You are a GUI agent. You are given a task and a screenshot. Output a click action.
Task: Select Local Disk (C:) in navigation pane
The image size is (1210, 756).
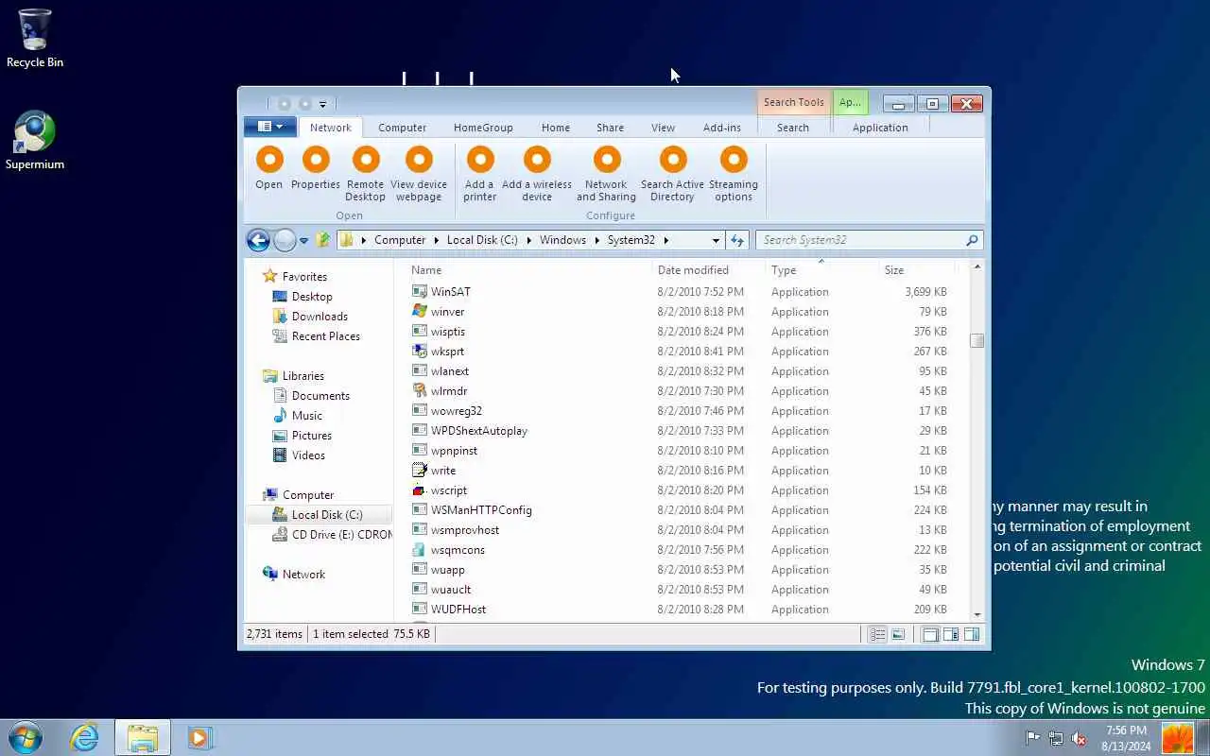click(x=318, y=515)
